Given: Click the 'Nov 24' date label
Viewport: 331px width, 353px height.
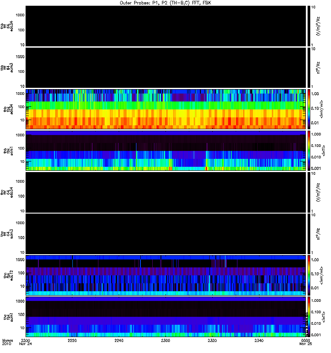Looking at the screenshot, I should (26, 344).
